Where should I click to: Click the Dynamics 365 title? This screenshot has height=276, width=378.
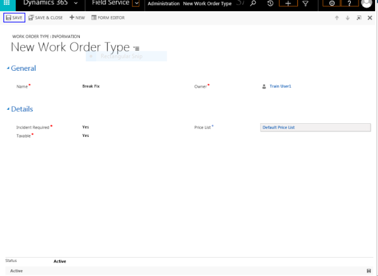point(45,2)
